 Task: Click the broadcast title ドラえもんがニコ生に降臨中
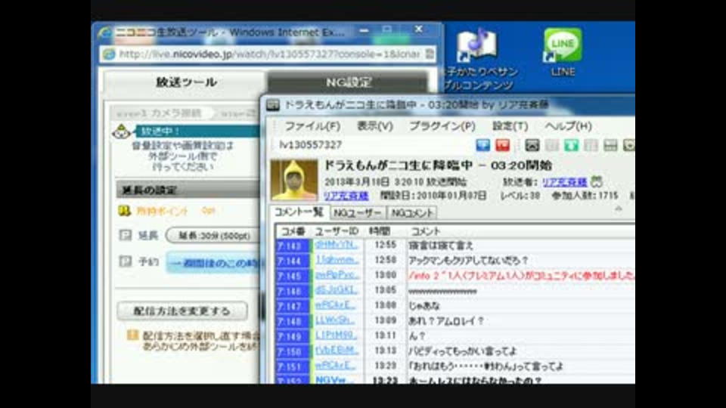[438, 165]
